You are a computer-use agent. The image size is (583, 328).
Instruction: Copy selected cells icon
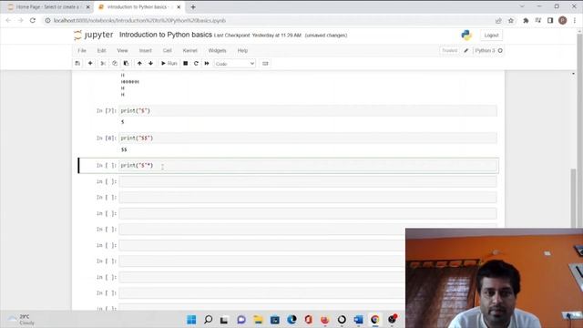pos(115,64)
